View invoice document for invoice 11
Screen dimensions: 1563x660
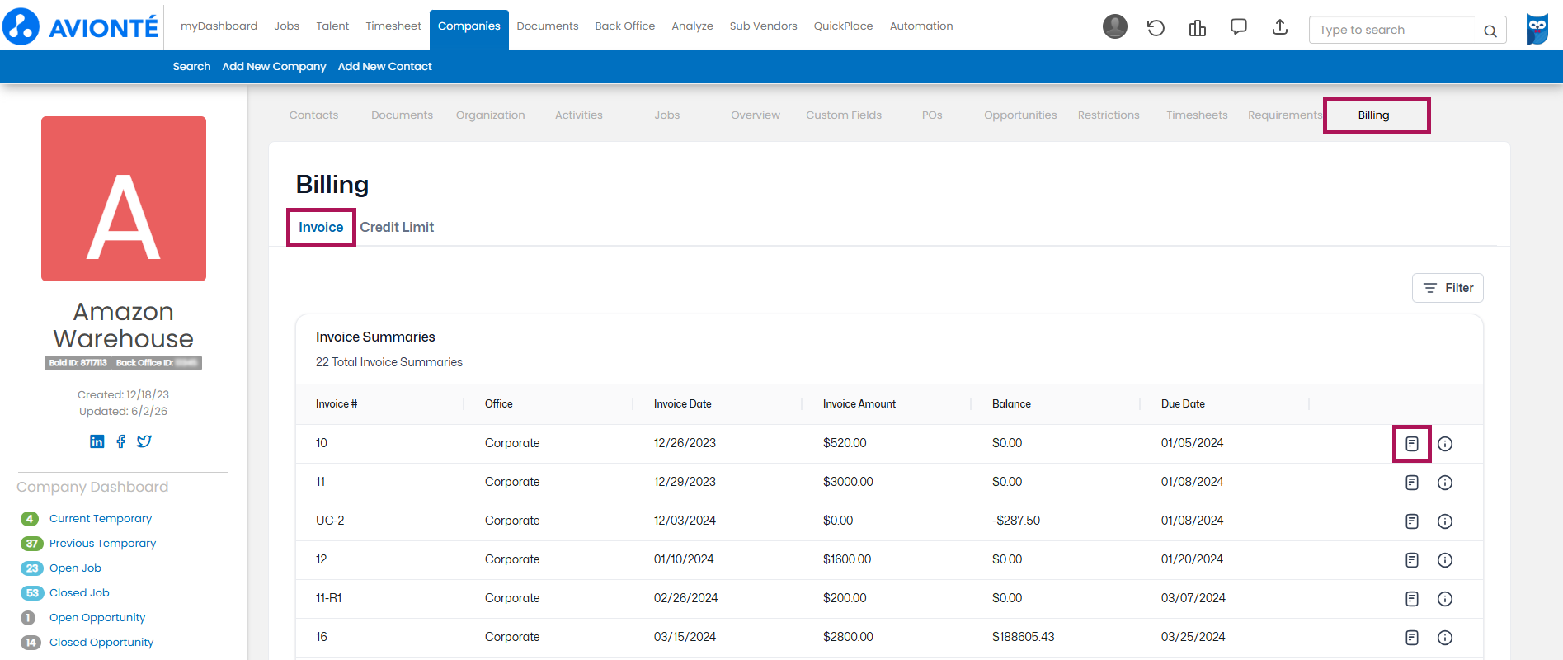pyautogui.click(x=1412, y=483)
